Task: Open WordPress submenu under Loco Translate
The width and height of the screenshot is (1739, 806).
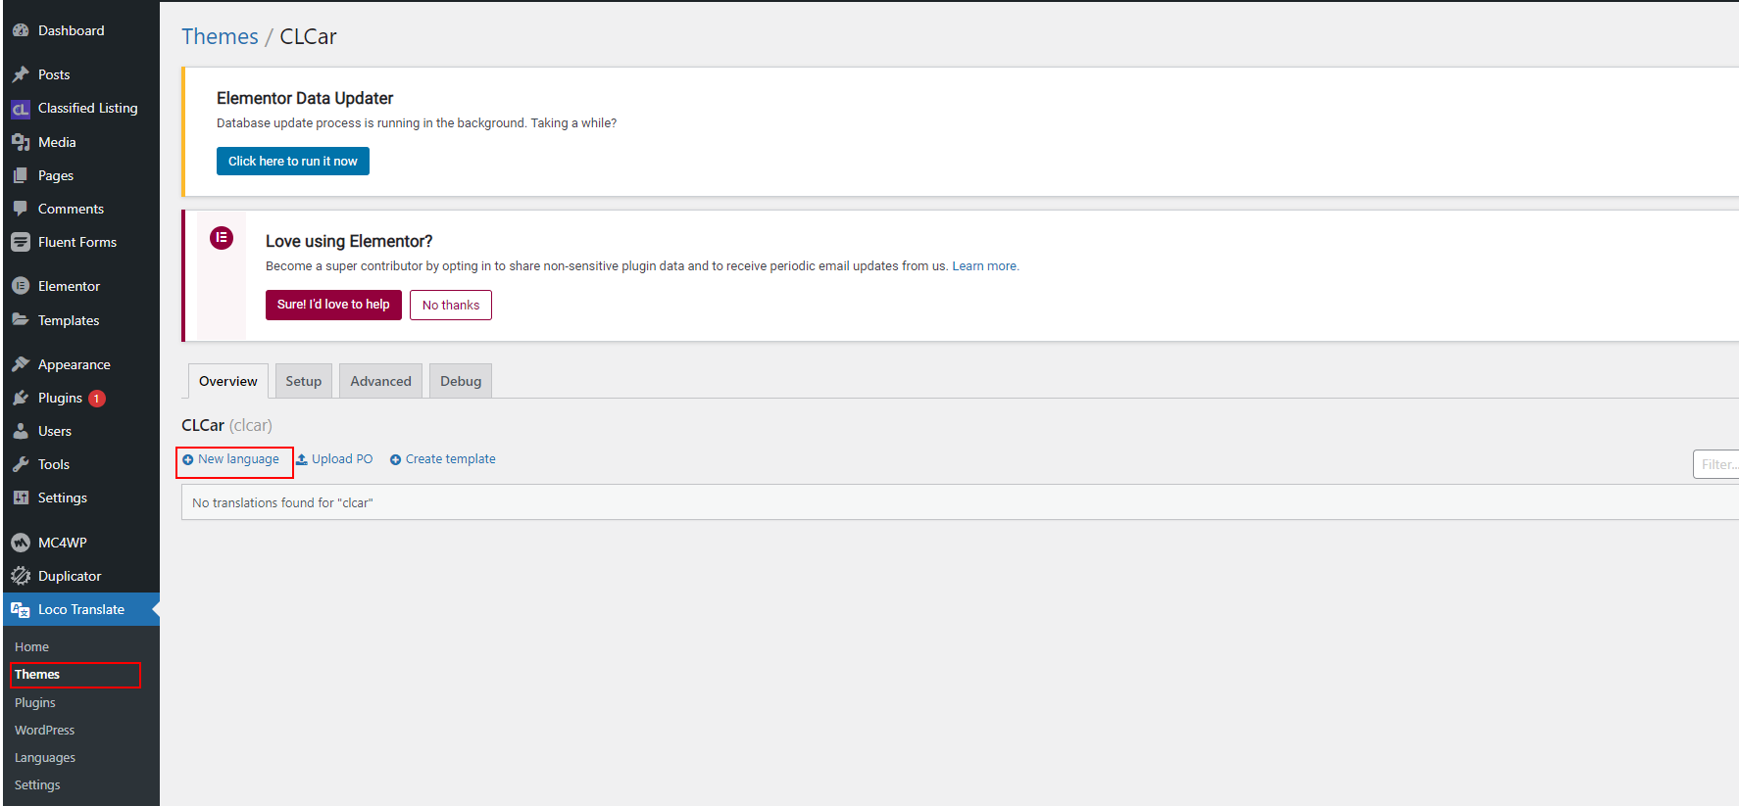Action: (x=44, y=731)
